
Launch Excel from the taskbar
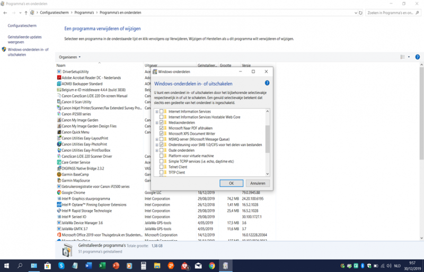tap(102, 265)
